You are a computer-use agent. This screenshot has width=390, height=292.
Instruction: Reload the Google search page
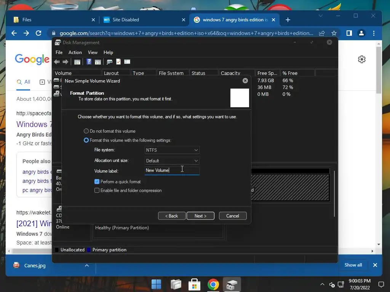pos(38,33)
